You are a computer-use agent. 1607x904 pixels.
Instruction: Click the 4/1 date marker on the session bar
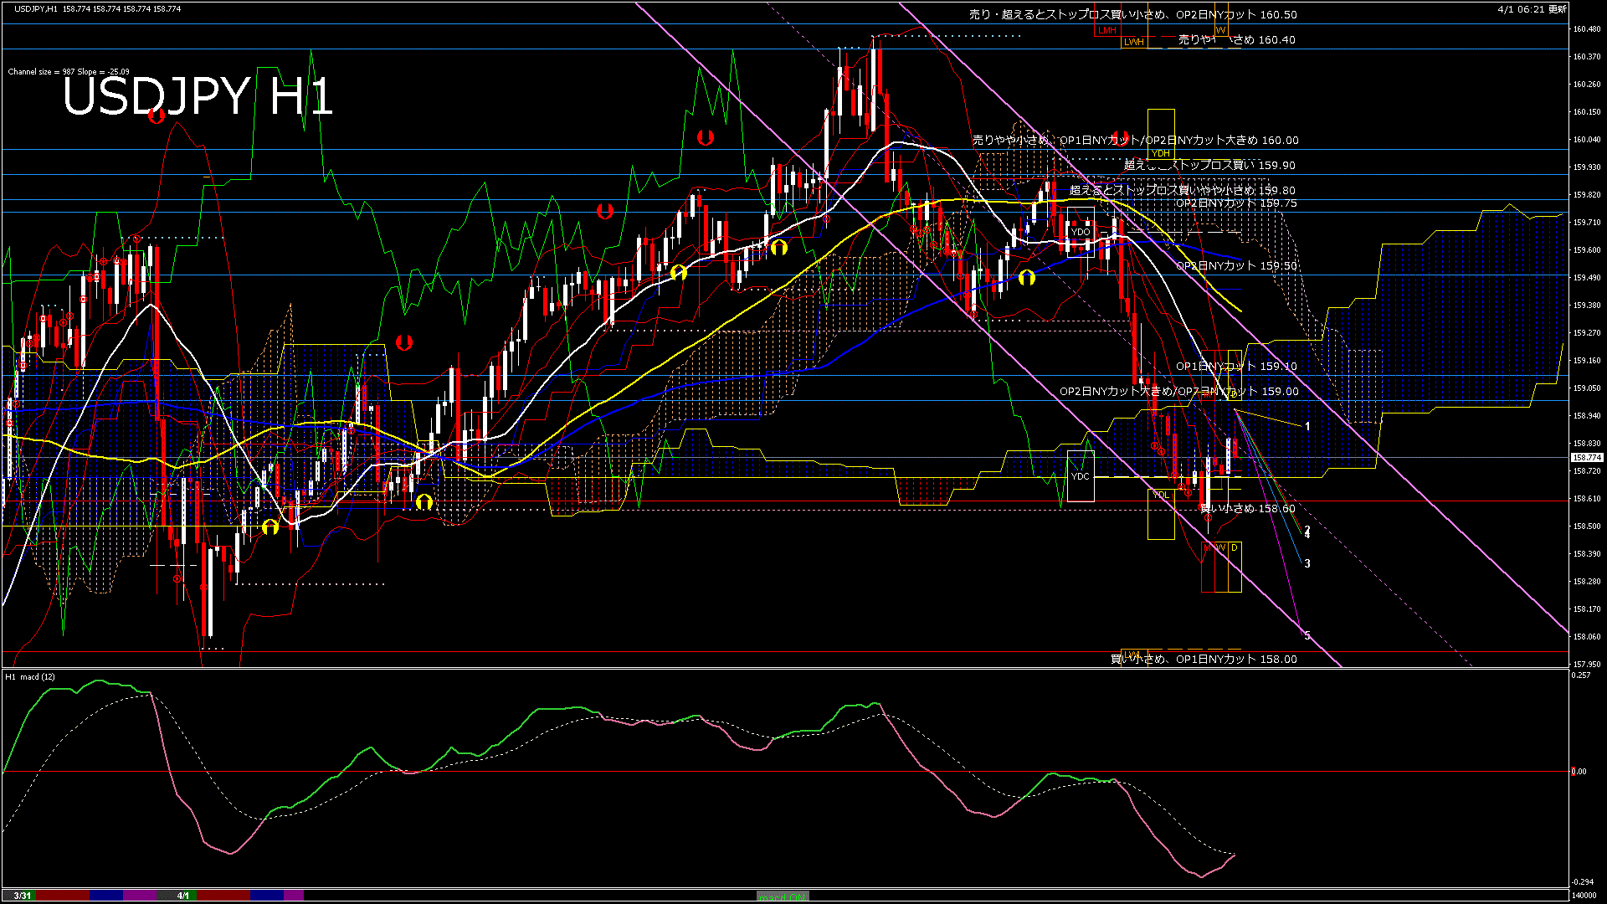(183, 894)
